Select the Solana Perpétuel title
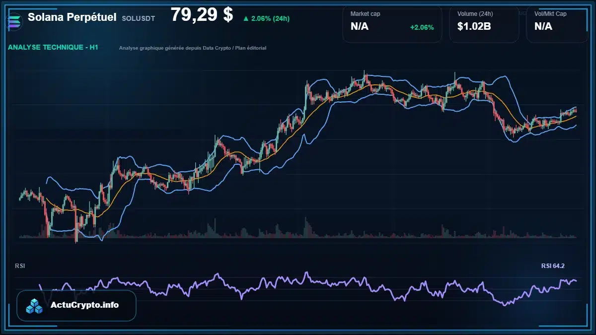Image resolution: width=596 pixels, height=335 pixels. 72,17
